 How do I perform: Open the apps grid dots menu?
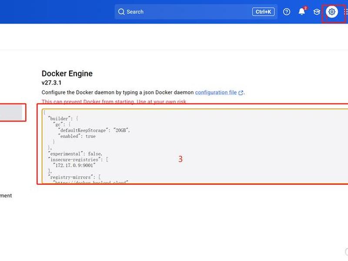tap(345, 12)
